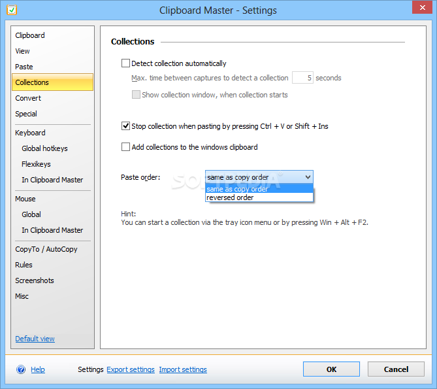Choose 'same as copy order' from dropdown list
437x389 pixels.
coord(259,189)
